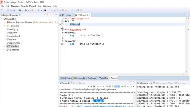Image resolution: width=190 pixels, height=107 pixels.
Task: Click the Save All toolbar icon
Action: click(11, 10)
